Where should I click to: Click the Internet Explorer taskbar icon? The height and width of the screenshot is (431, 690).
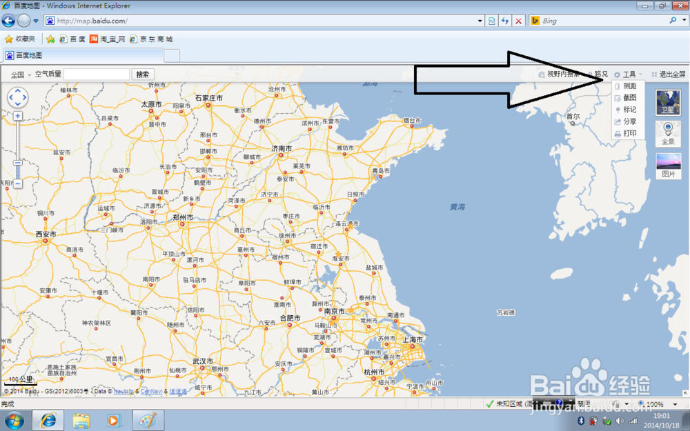click(48, 421)
